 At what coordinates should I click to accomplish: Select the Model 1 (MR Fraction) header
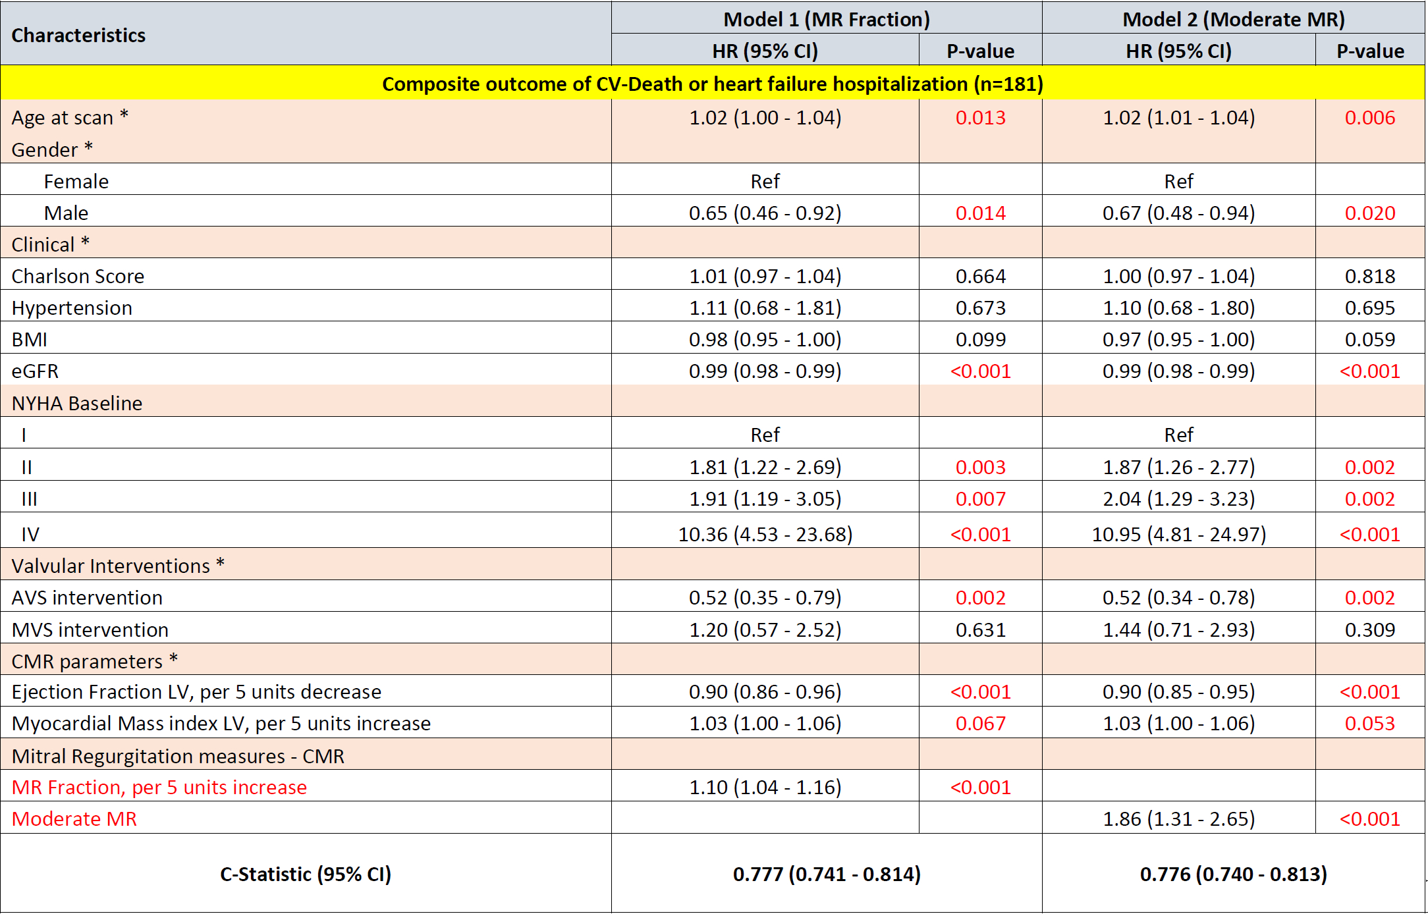[x=826, y=19]
